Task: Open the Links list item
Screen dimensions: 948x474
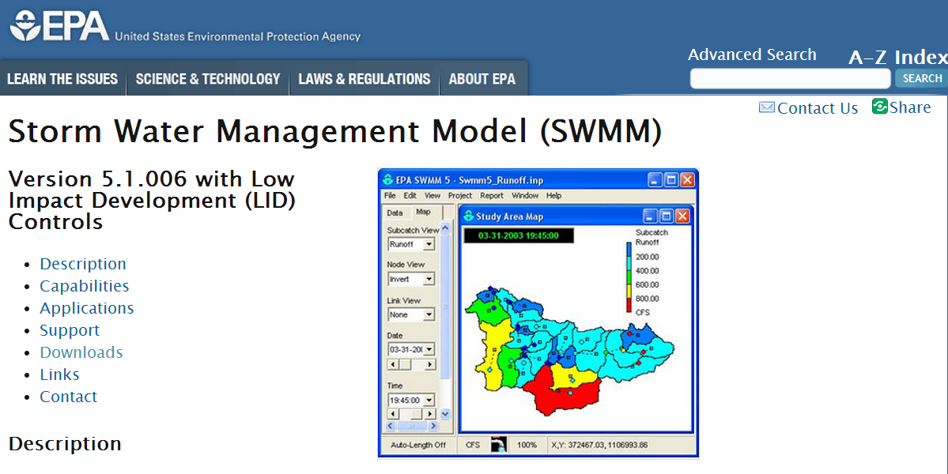Action: click(x=59, y=374)
